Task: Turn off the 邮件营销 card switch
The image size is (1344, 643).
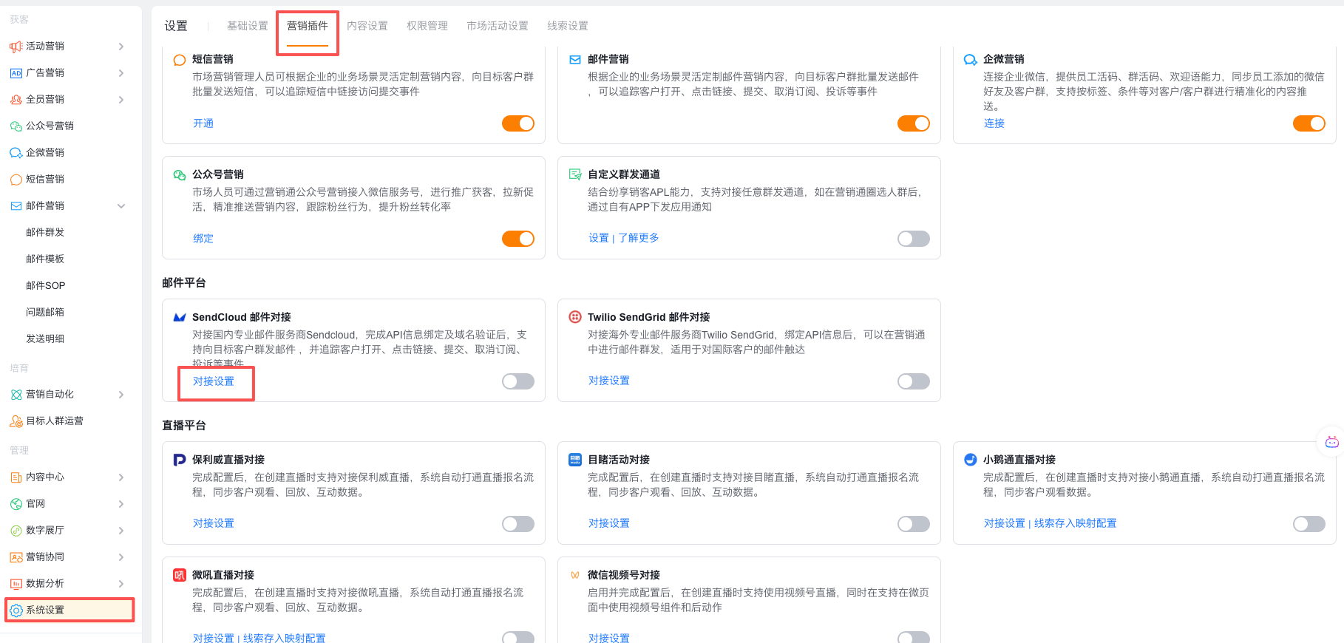Action: (914, 123)
